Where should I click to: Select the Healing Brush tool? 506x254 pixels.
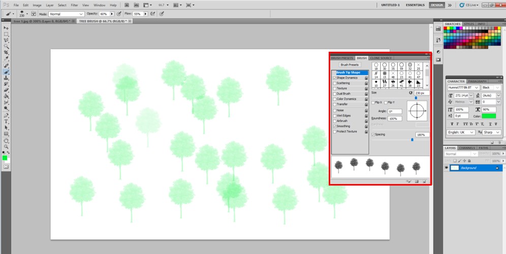6,66
